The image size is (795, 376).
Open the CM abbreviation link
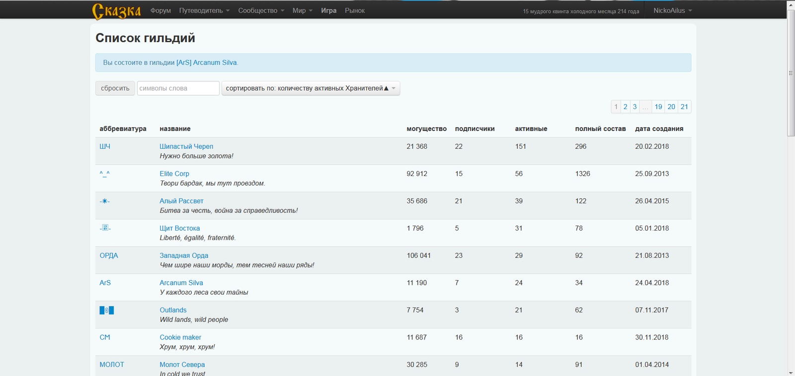click(x=105, y=337)
